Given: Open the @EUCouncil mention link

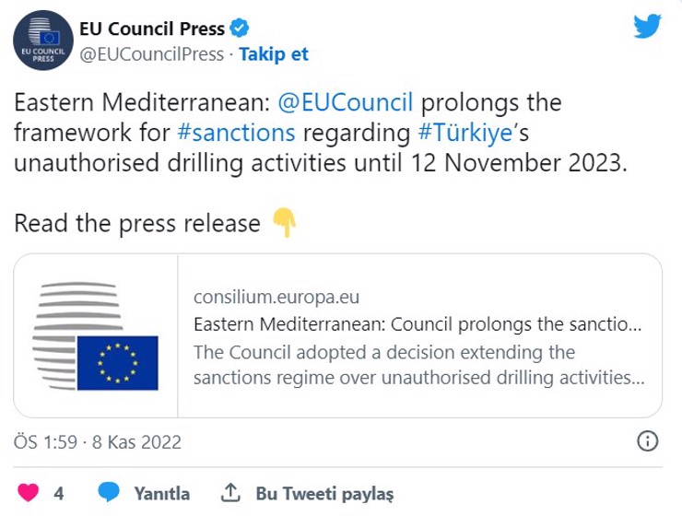Looking at the screenshot, I should pyautogui.click(x=346, y=102).
